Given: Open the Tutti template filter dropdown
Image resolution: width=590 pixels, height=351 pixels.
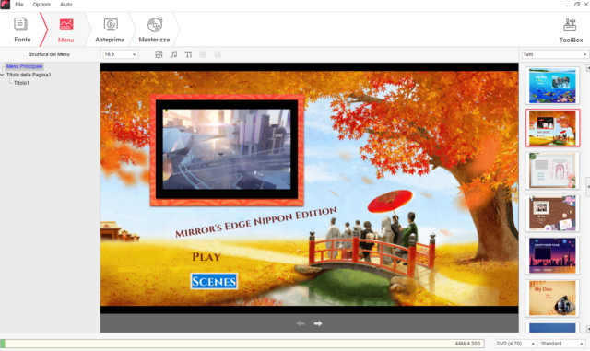Looking at the screenshot, I should [x=555, y=54].
